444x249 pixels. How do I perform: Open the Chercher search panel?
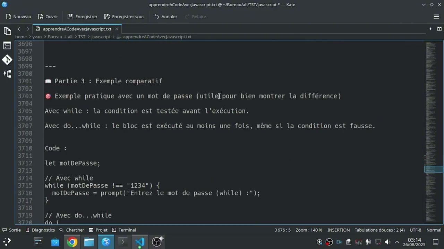click(71, 230)
